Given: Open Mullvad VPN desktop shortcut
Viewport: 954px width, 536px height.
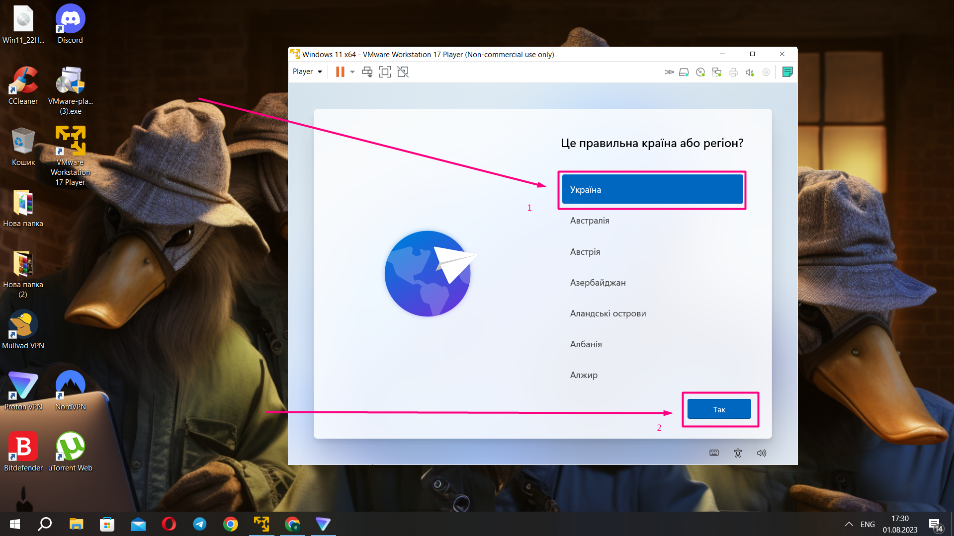Looking at the screenshot, I should [x=23, y=330].
